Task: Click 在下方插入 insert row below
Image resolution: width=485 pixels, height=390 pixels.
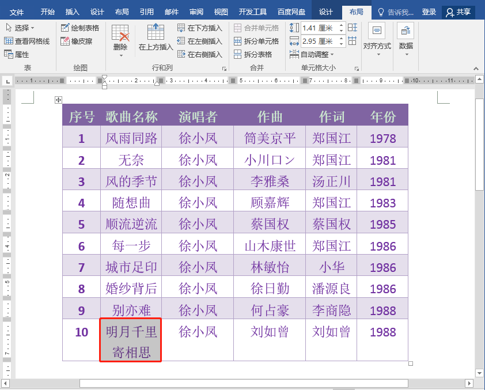Action: tap(200, 28)
